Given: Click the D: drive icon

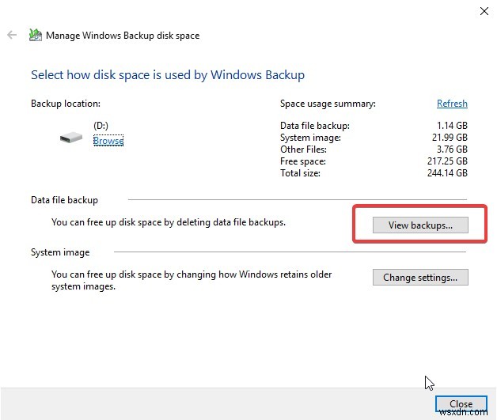Looking at the screenshot, I should (x=71, y=138).
